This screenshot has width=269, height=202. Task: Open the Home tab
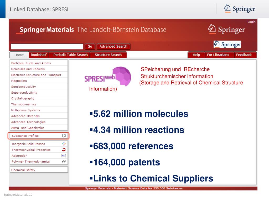(19, 55)
